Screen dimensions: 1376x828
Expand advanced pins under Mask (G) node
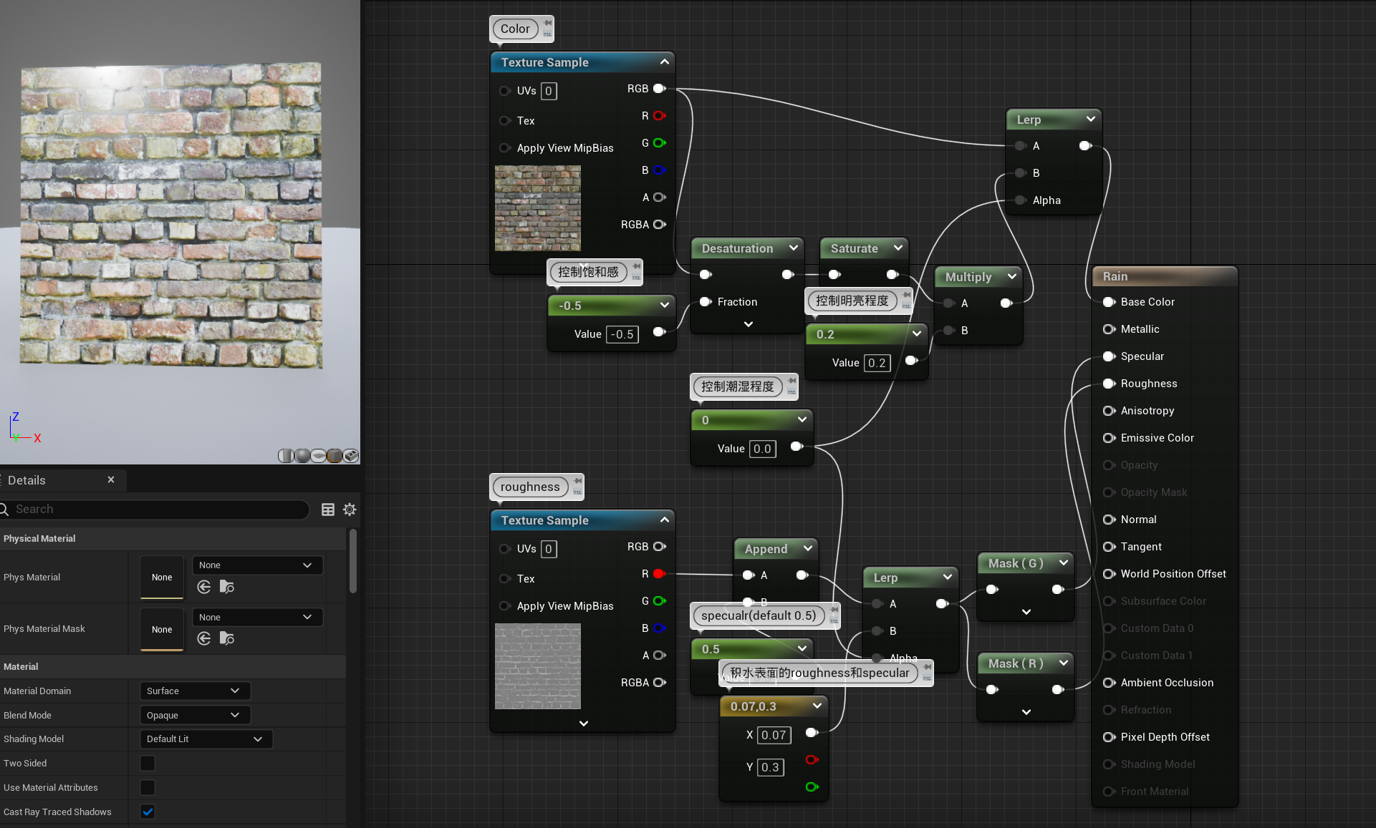click(x=1026, y=612)
